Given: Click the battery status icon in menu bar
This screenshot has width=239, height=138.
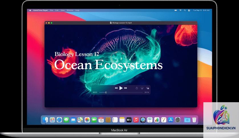Looking at the screenshot, I should coord(176,10).
